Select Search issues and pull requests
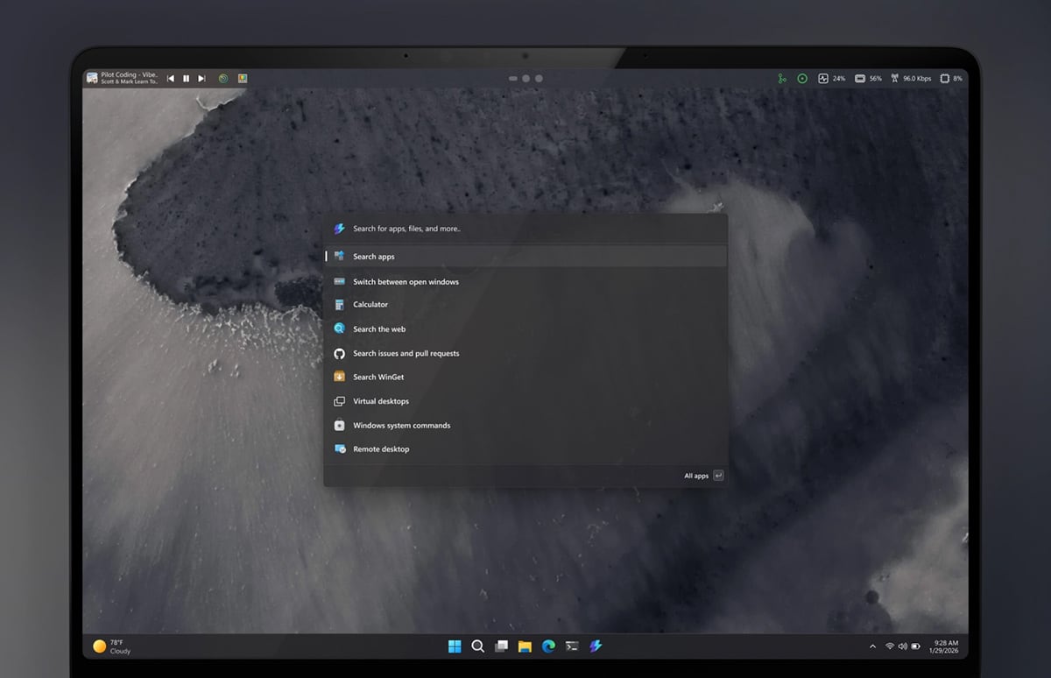Image resolution: width=1051 pixels, height=678 pixels. (x=525, y=353)
